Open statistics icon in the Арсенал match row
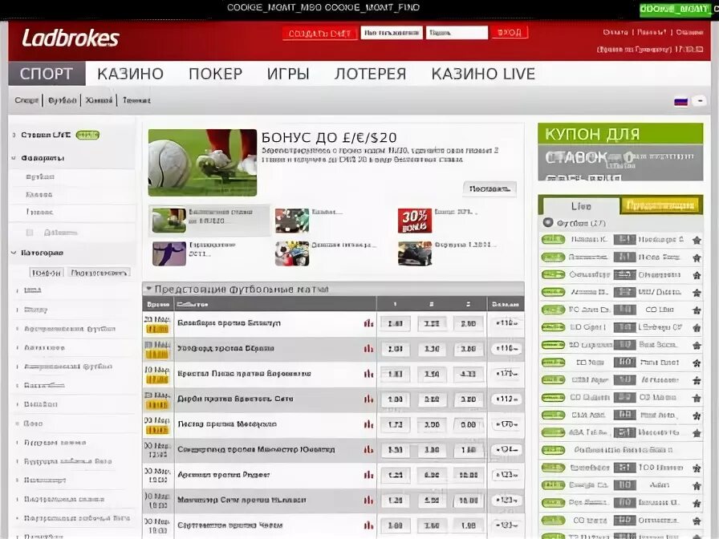Viewport: 719px width, 539px height. pos(368,475)
